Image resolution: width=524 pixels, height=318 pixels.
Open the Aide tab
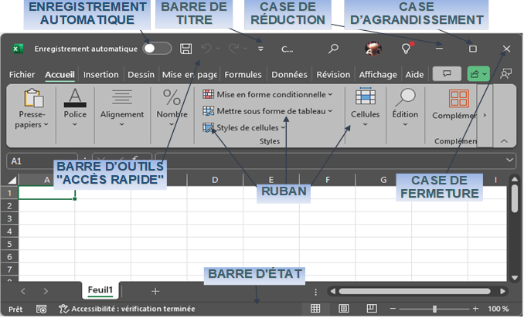(x=414, y=74)
